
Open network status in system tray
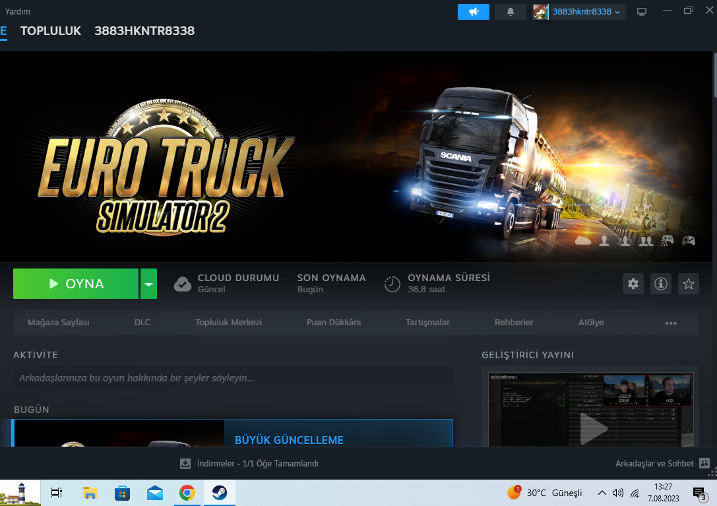pyautogui.click(x=635, y=493)
